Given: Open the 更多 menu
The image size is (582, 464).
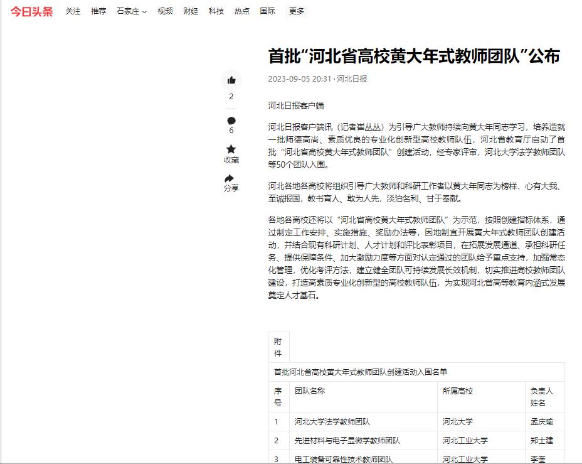Looking at the screenshot, I should pos(297,11).
